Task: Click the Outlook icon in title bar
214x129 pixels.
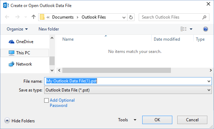Action: pos(6,6)
